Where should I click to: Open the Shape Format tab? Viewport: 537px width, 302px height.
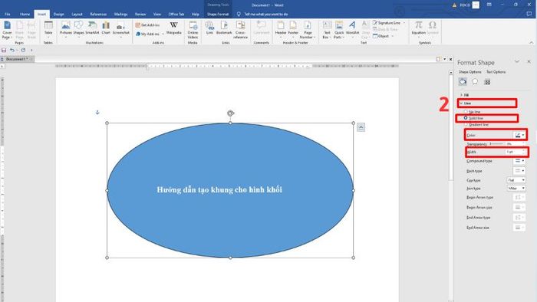point(218,15)
